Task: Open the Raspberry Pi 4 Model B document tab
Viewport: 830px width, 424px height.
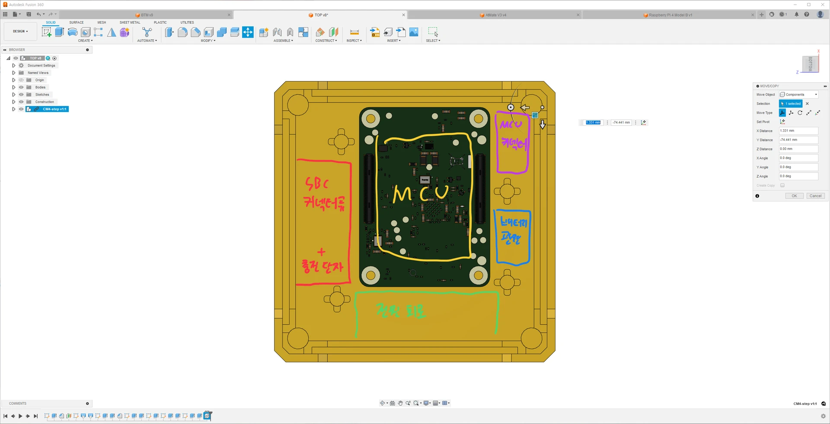Action: pyautogui.click(x=669, y=15)
